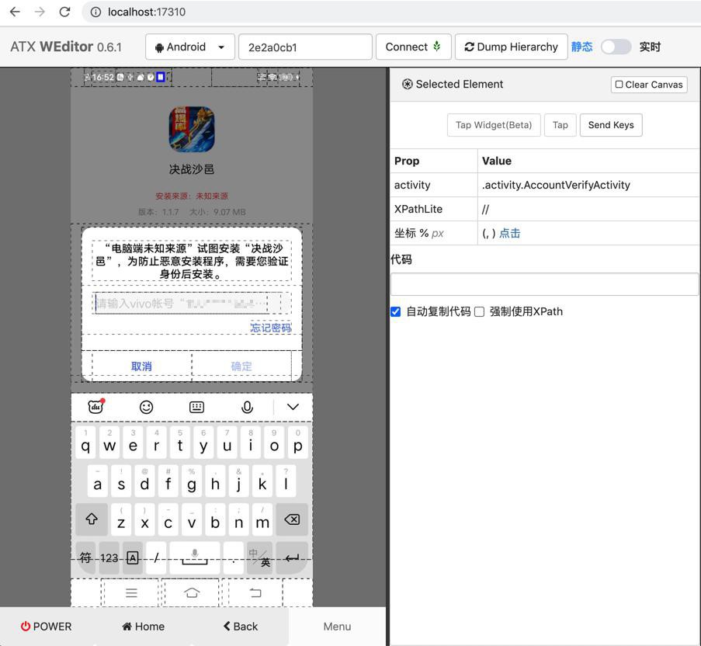Open the emoji panel on the keyboard
The width and height of the screenshot is (701, 646).
pos(146,407)
